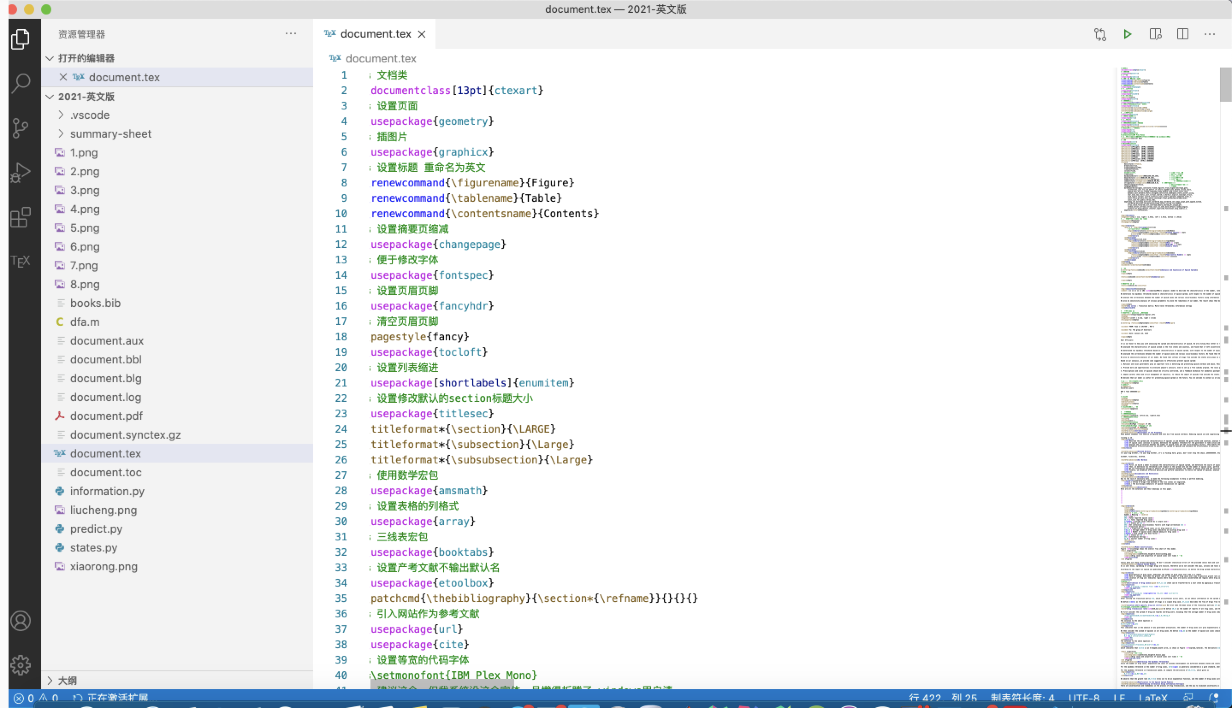Open document.aux file

pyautogui.click(x=177, y=340)
